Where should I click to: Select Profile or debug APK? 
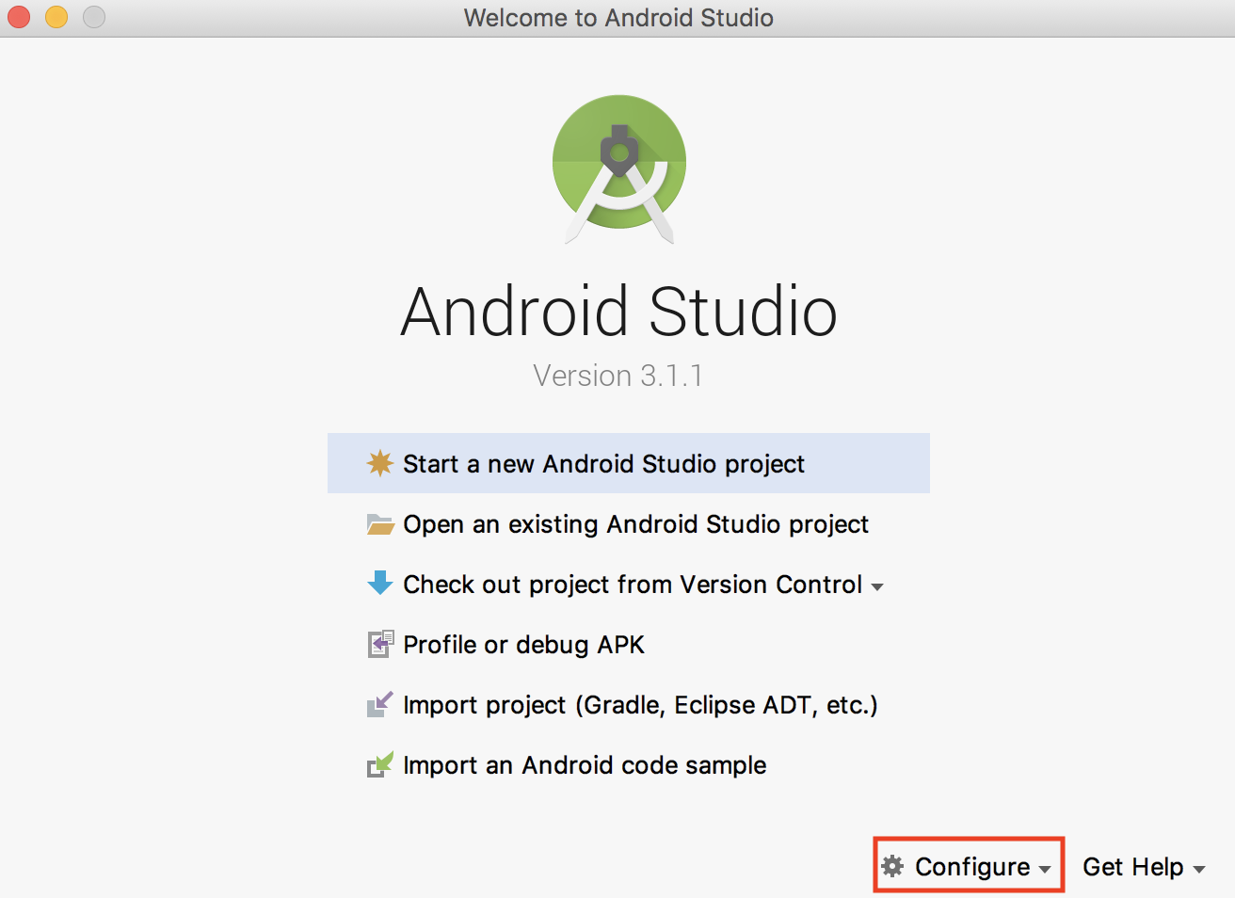(629, 644)
